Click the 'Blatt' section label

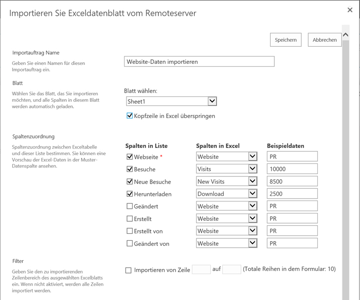(18, 83)
